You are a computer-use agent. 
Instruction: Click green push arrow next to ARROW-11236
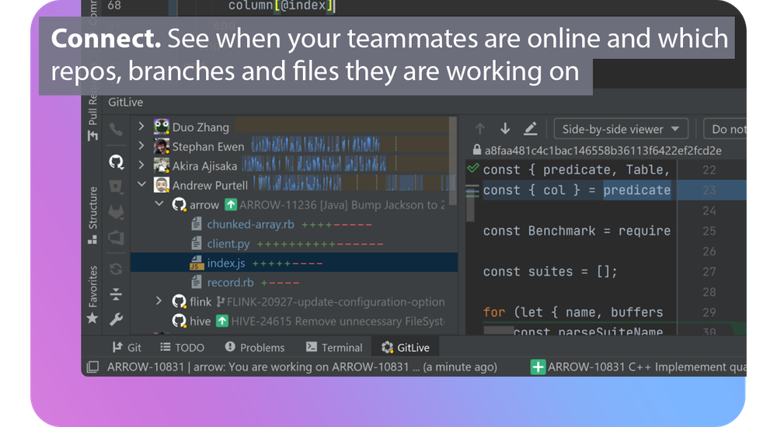[x=231, y=204]
